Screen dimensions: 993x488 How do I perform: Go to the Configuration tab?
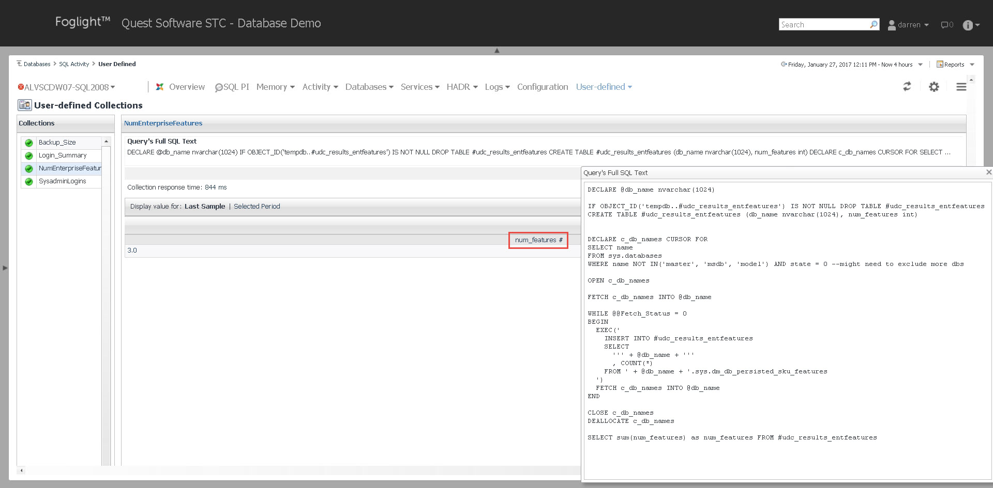tap(542, 87)
